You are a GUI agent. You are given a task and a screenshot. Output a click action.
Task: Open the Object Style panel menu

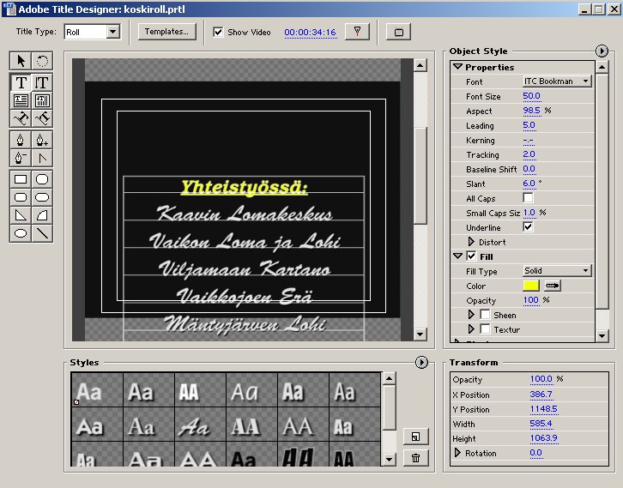[x=602, y=51]
